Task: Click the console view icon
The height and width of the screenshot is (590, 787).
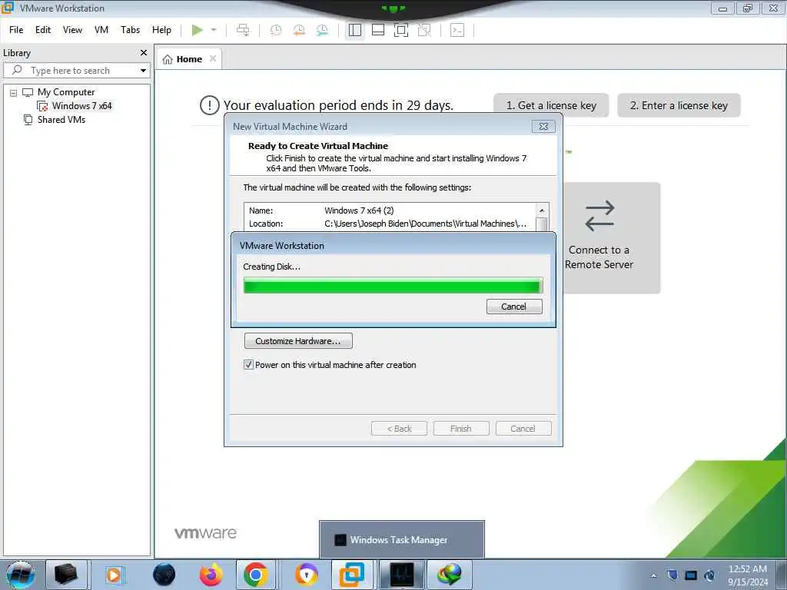Action: [457, 30]
